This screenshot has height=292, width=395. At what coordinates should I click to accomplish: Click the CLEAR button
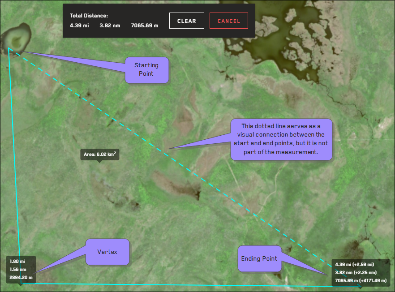(x=186, y=21)
